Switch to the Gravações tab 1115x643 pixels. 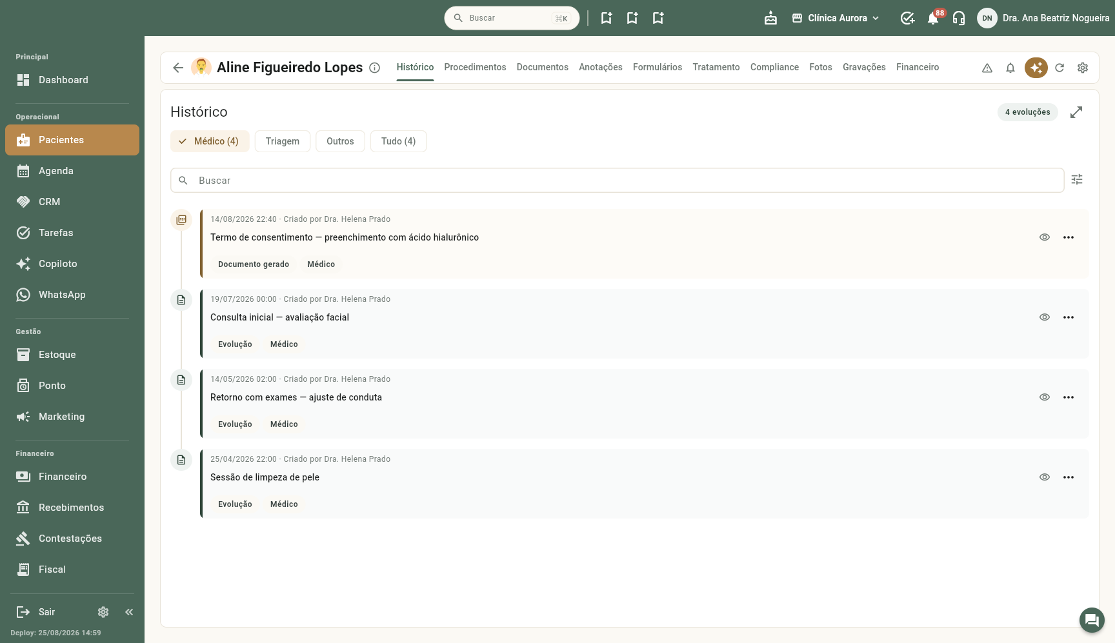(864, 67)
